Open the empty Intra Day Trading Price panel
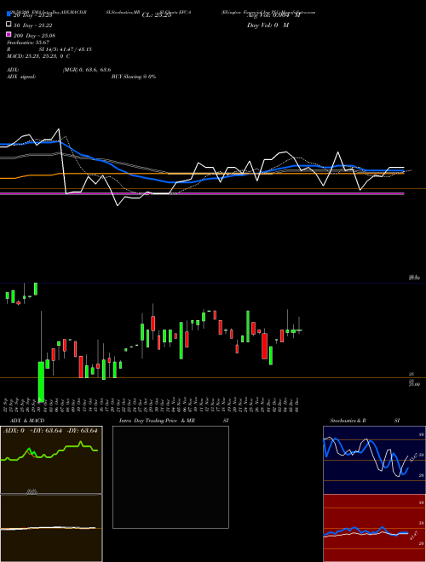The width and height of the screenshot is (426, 562). pyautogui.click(x=170, y=477)
